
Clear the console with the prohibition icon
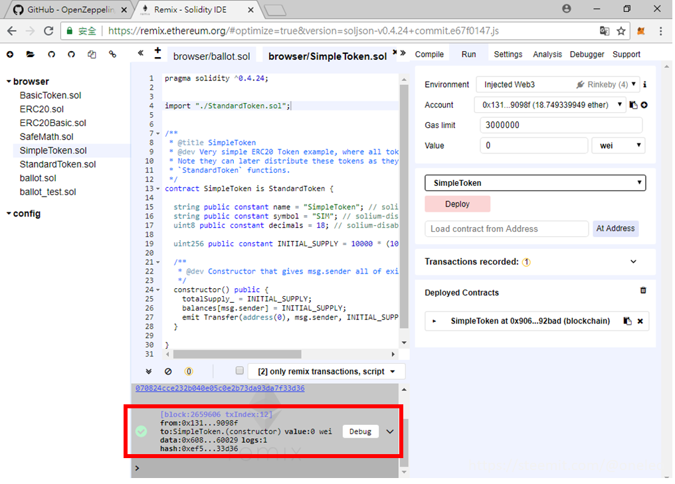coord(168,371)
